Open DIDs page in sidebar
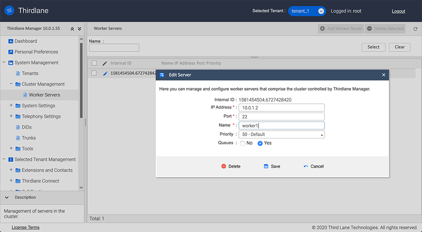422x232 pixels. [x=27, y=127]
